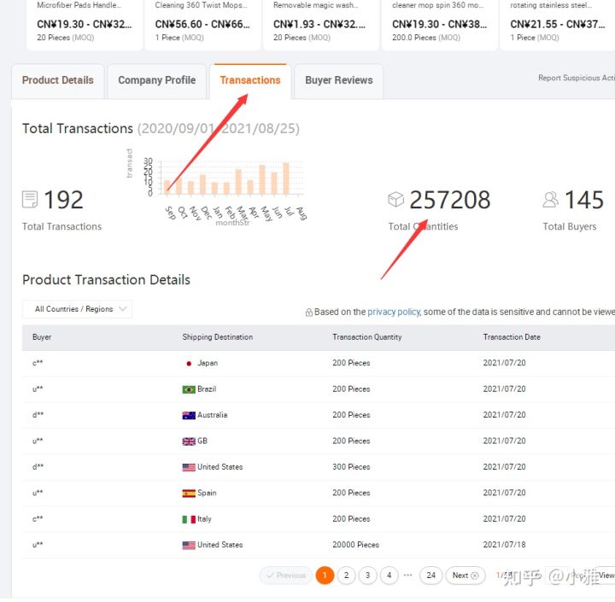Click the tallest bar in transactions chart
615x602 pixels.
[286, 178]
